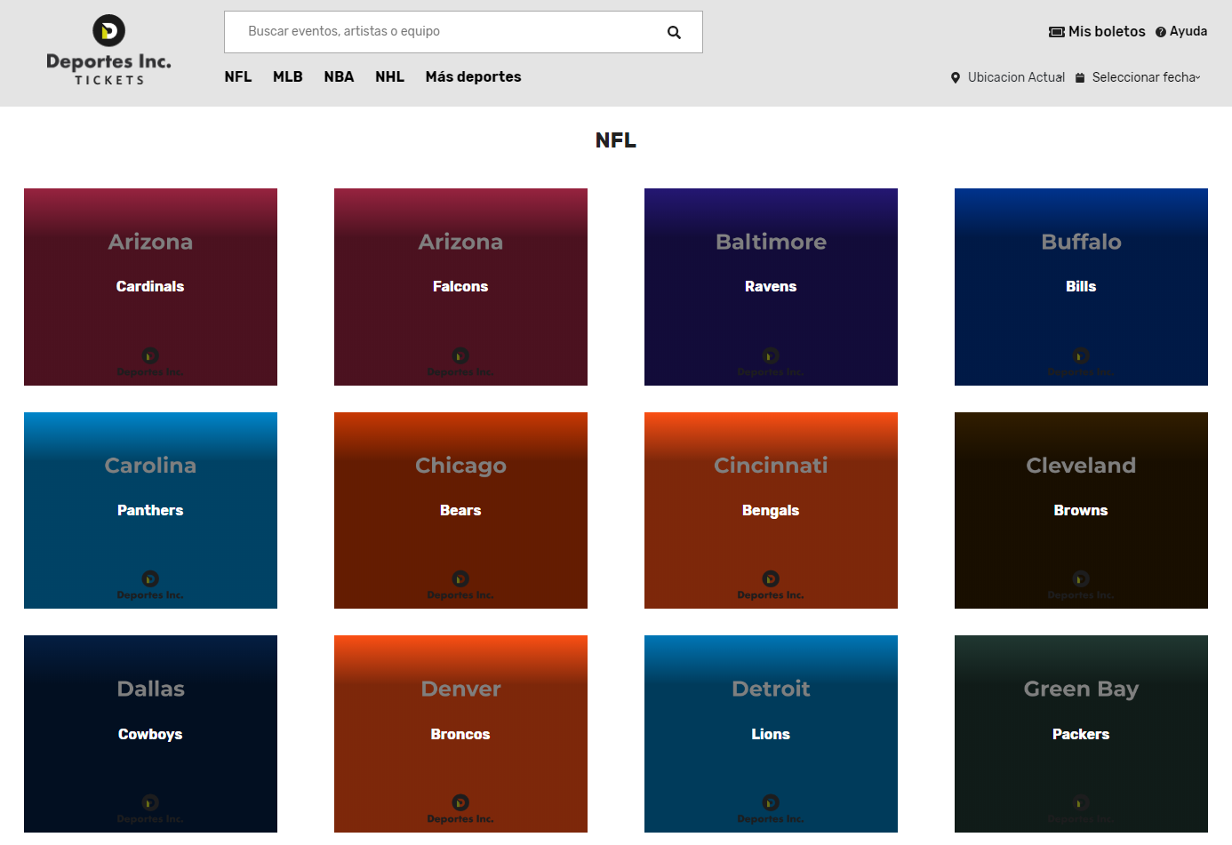Select the Chicago Bears tile
Screen dimensions: 1232x845
click(460, 510)
